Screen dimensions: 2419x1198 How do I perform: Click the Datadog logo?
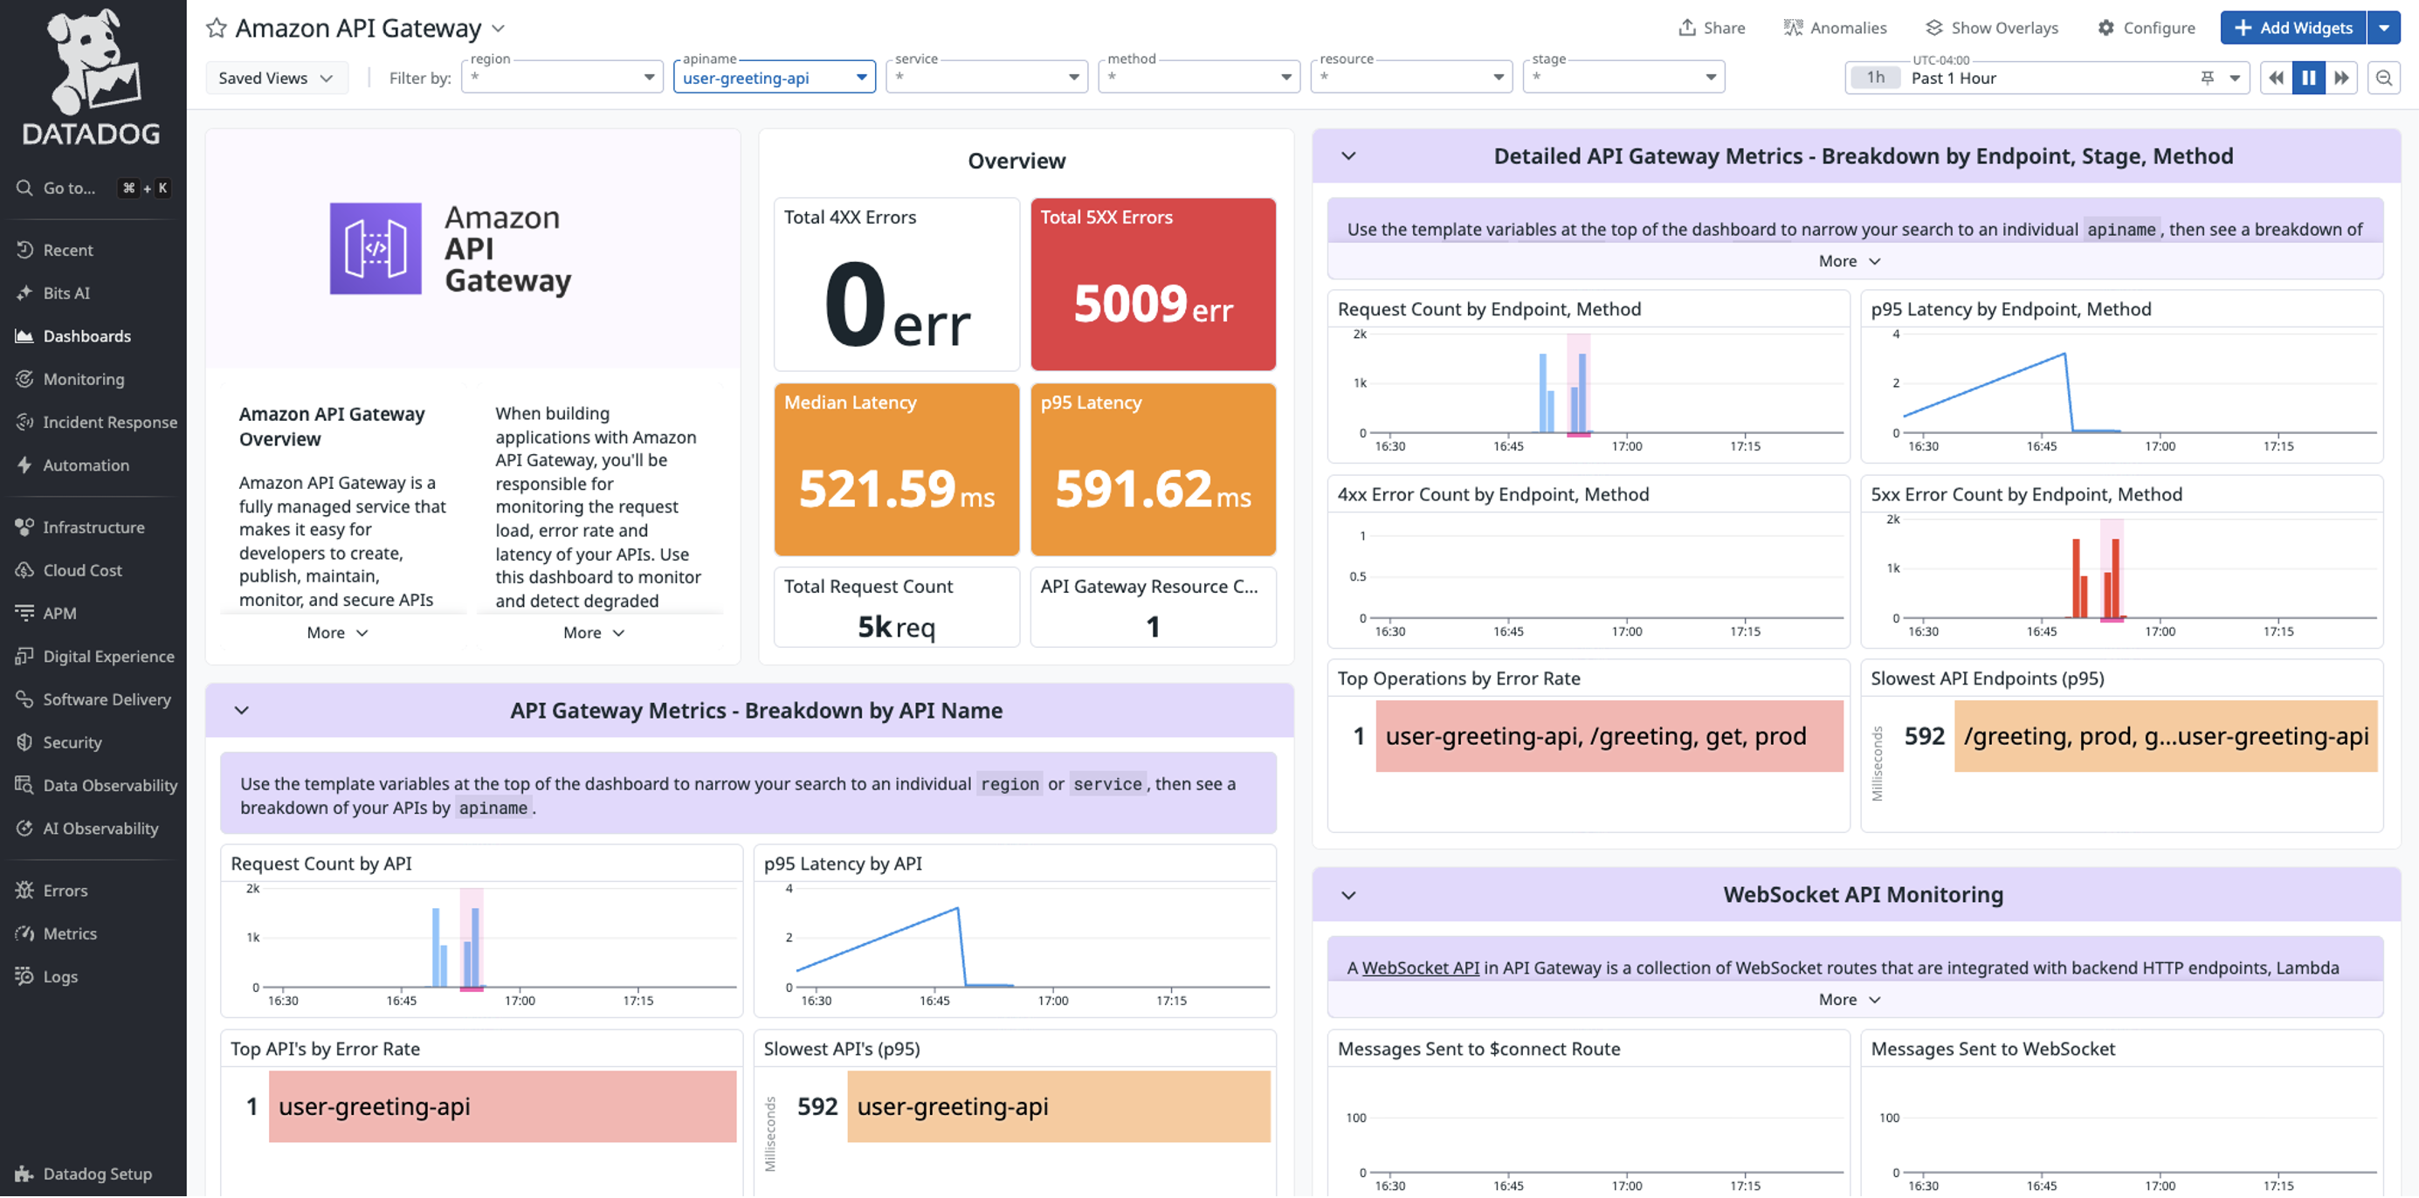click(x=92, y=77)
